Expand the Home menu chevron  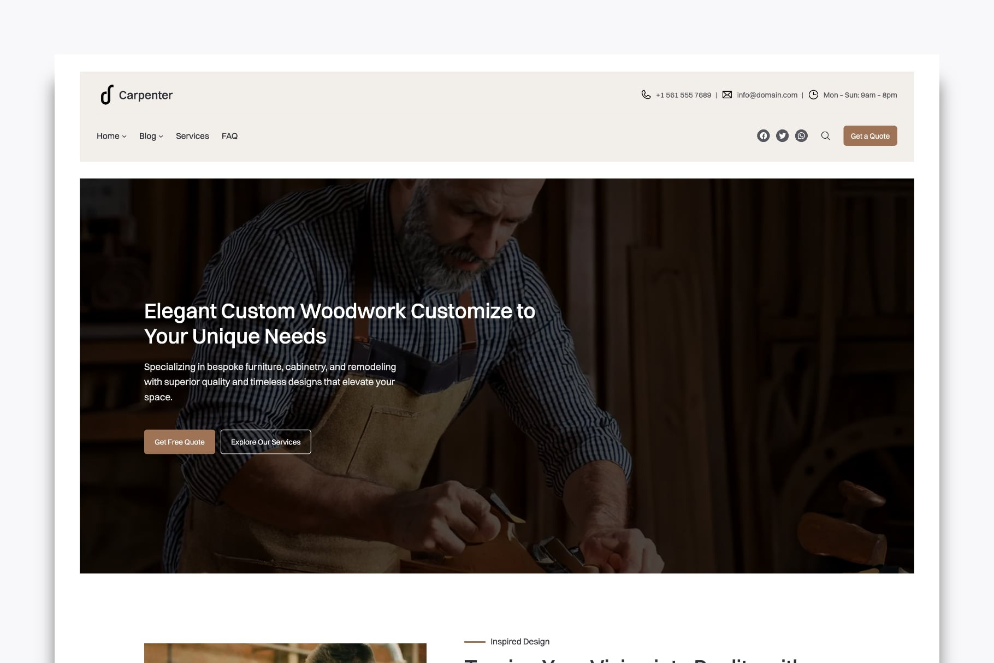(125, 137)
